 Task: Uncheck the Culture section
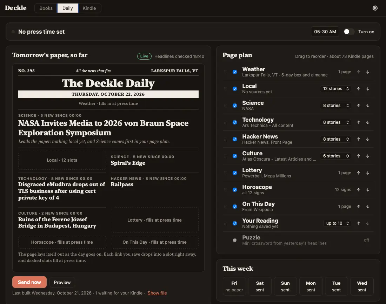coord(235,156)
